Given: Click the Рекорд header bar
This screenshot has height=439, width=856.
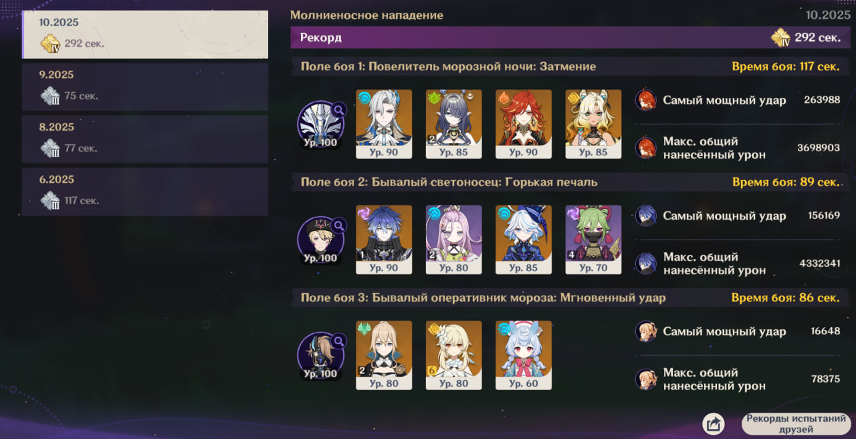Looking at the screenshot, I should tap(570, 37).
